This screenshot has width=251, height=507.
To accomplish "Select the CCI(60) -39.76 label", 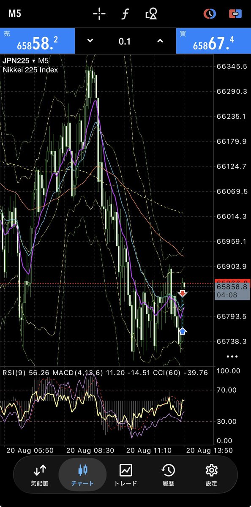I will point(181,372).
